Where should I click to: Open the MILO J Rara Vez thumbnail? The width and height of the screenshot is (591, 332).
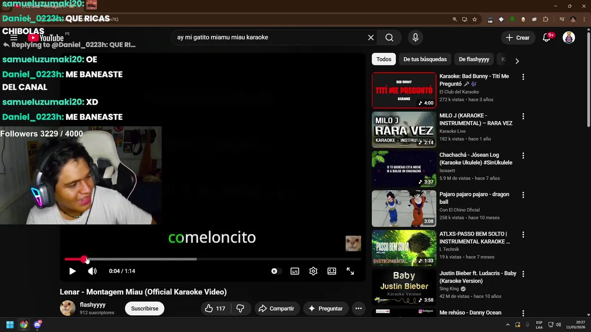pyautogui.click(x=404, y=130)
